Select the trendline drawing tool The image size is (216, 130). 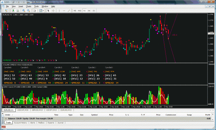69,11
